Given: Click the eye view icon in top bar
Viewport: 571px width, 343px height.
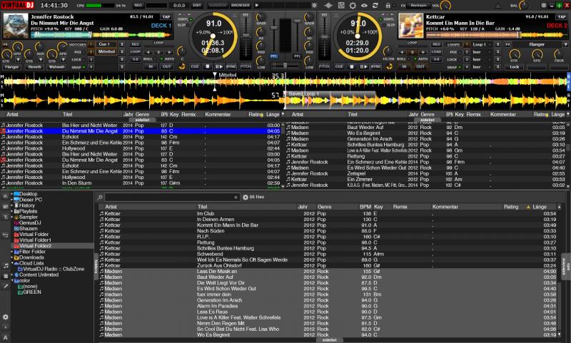Looking at the screenshot, I should [x=364, y=6].
